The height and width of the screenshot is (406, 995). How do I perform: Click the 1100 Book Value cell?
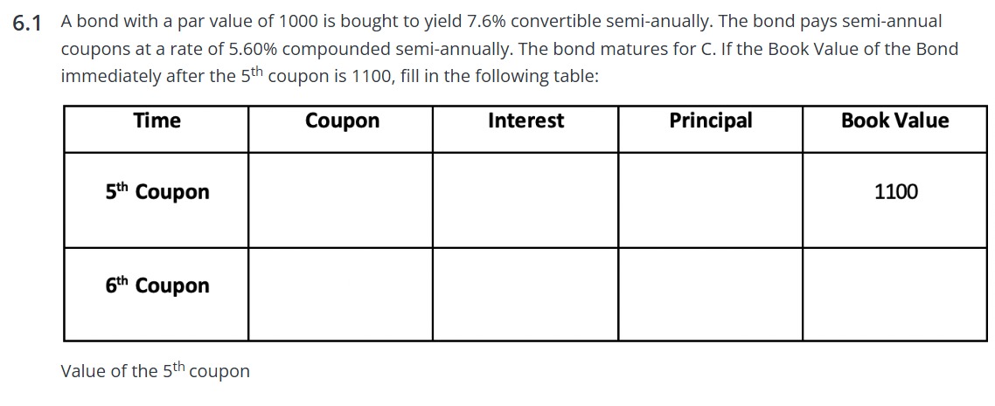point(896,192)
